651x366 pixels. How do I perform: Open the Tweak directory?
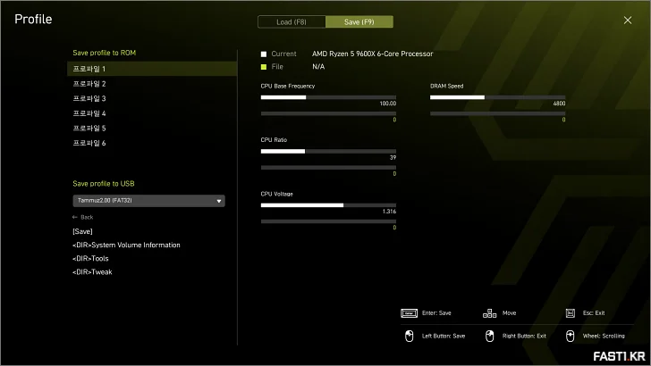point(92,272)
